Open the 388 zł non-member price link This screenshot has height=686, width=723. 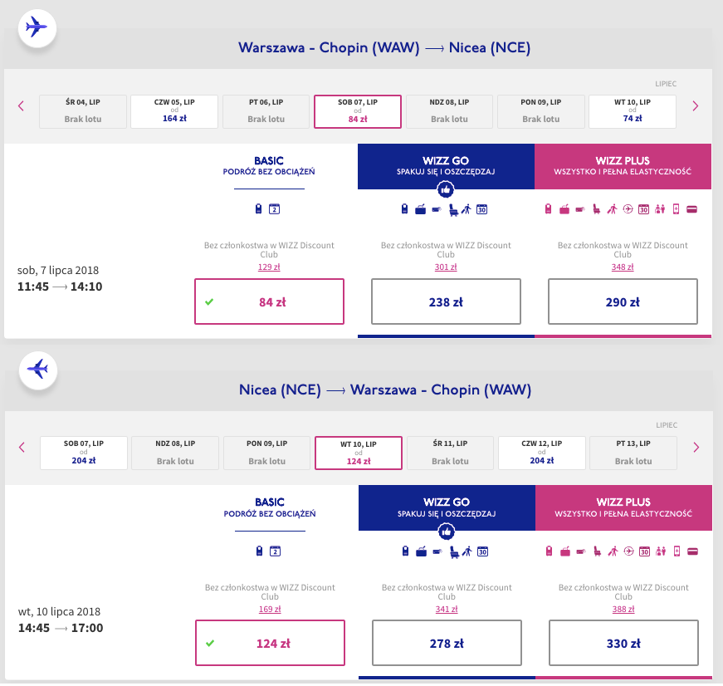click(x=623, y=608)
